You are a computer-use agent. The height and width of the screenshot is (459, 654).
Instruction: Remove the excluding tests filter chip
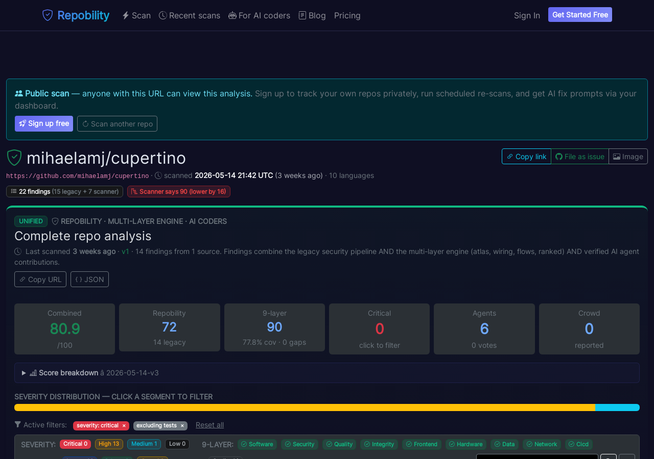point(182,425)
